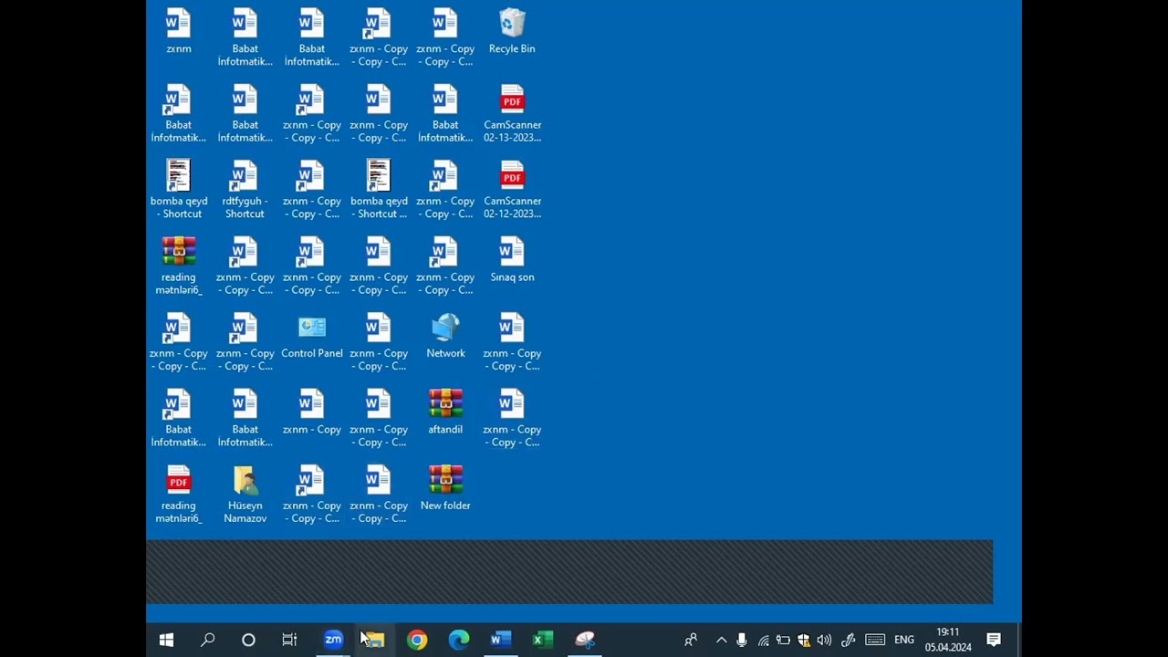
Task: Select zxnm Word document icon
Action: click(179, 32)
